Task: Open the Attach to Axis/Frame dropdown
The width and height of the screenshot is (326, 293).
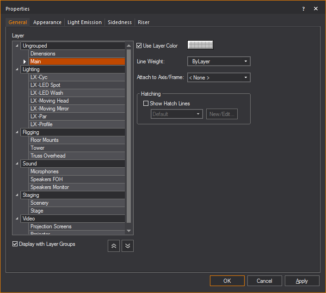Action: pos(219,78)
